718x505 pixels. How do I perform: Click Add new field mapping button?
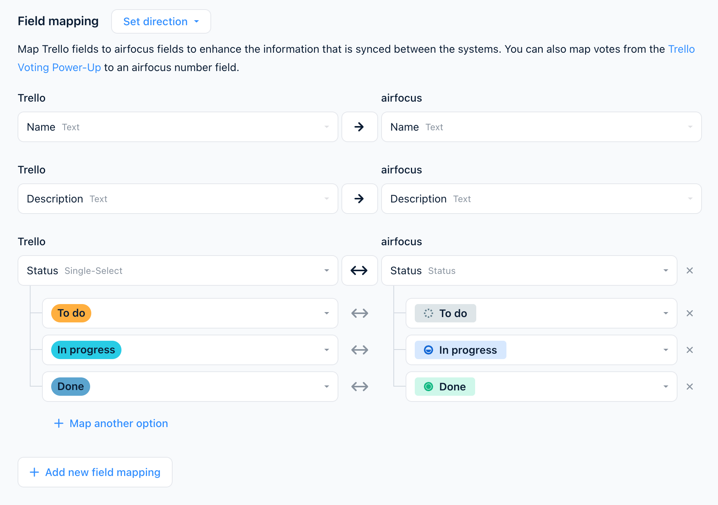pyautogui.click(x=95, y=472)
